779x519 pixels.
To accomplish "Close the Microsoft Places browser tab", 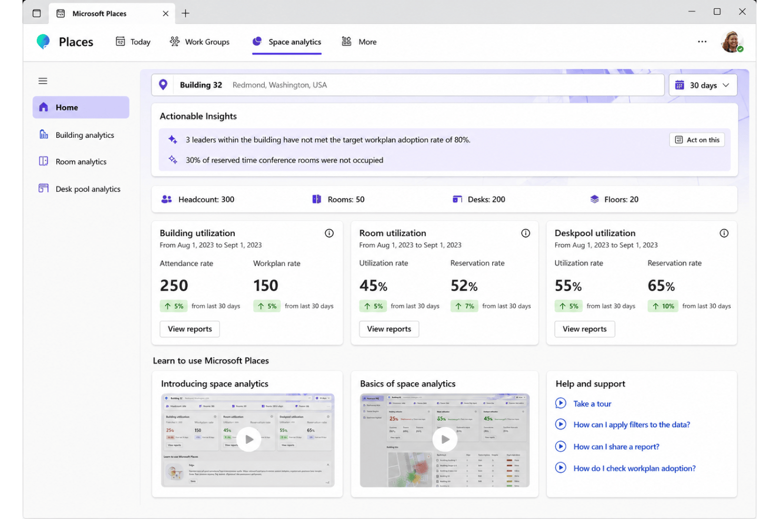I will [x=166, y=14].
